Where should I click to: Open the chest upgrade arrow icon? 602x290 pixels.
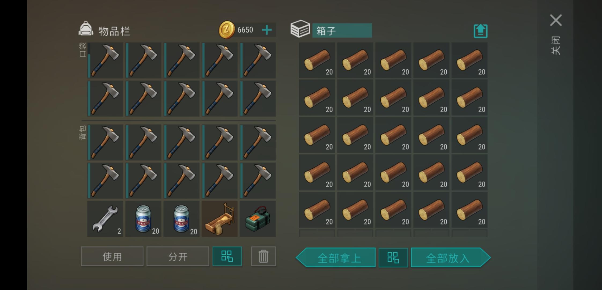tap(480, 31)
